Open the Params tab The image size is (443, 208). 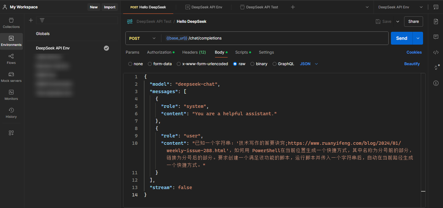click(x=132, y=52)
